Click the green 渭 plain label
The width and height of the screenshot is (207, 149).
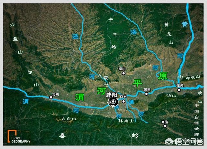80,97
